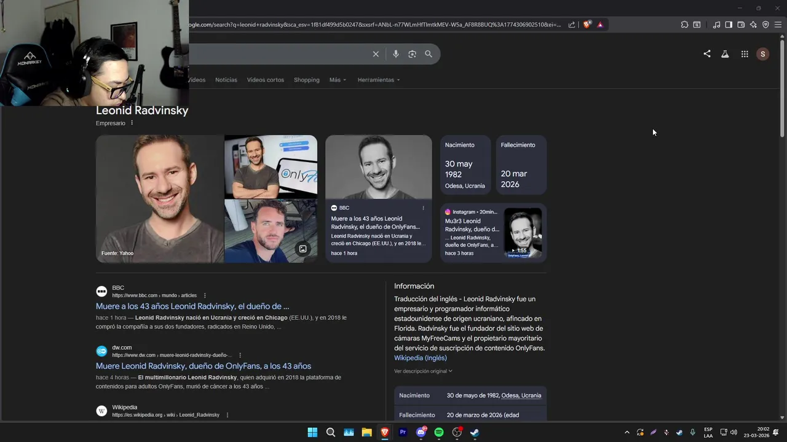Open Google Search Labs flask icon
Image resolution: width=787 pixels, height=442 pixels.
[725, 54]
